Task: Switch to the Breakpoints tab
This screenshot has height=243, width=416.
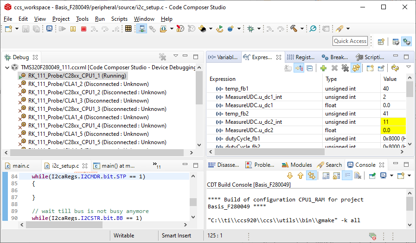Action: 334,57
